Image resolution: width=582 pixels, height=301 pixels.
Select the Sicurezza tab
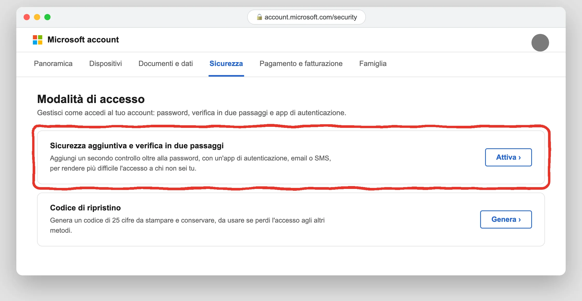(x=226, y=64)
